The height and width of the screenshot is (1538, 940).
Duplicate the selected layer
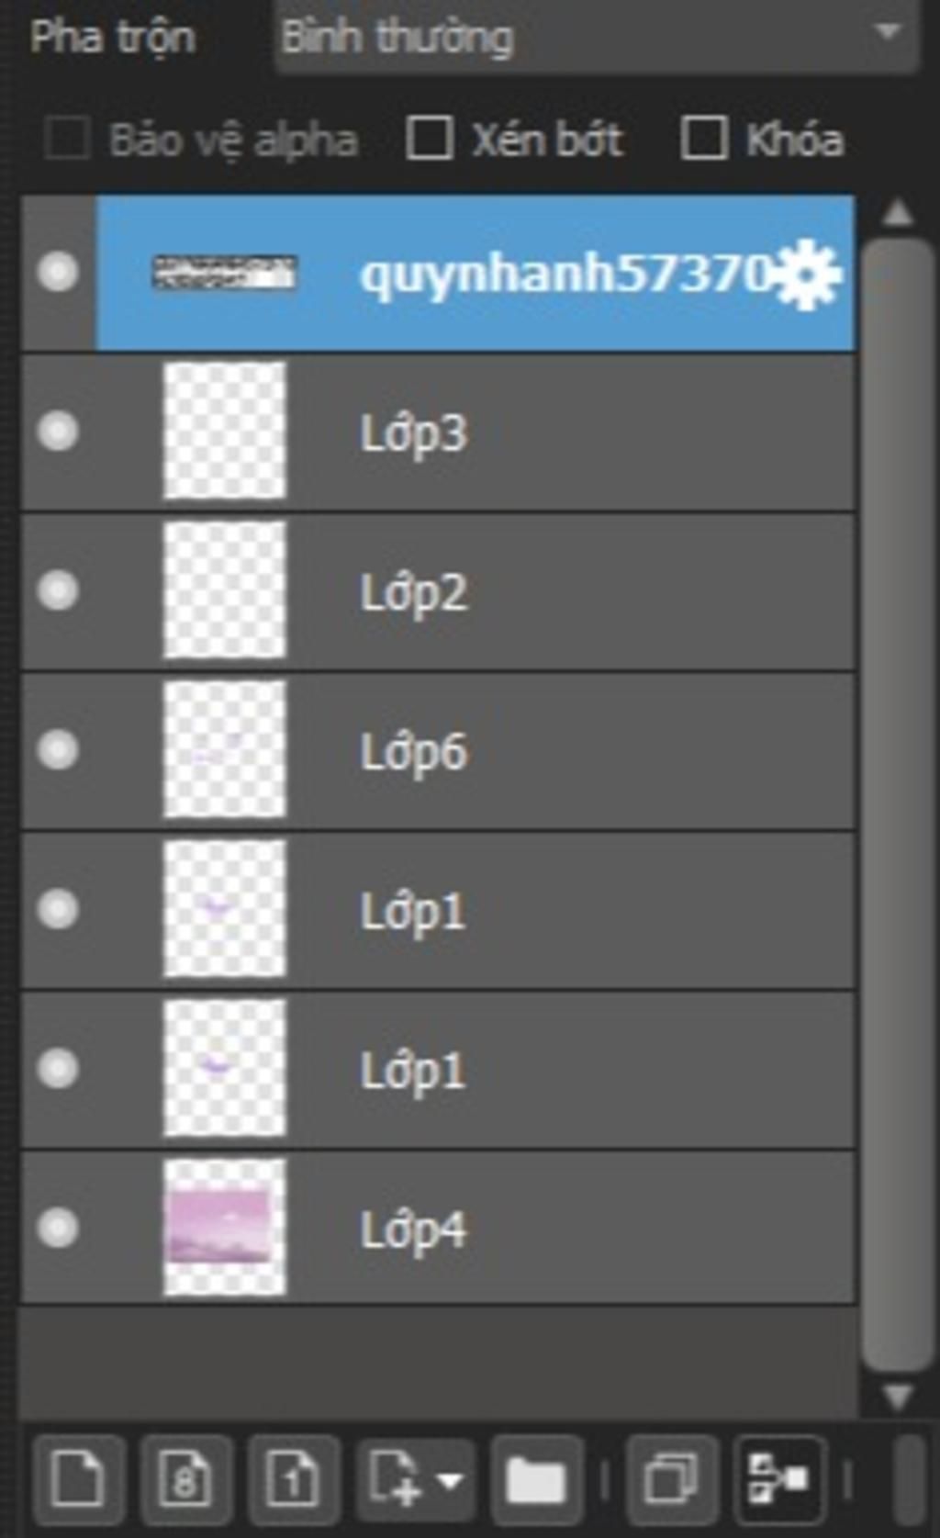(672, 1478)
